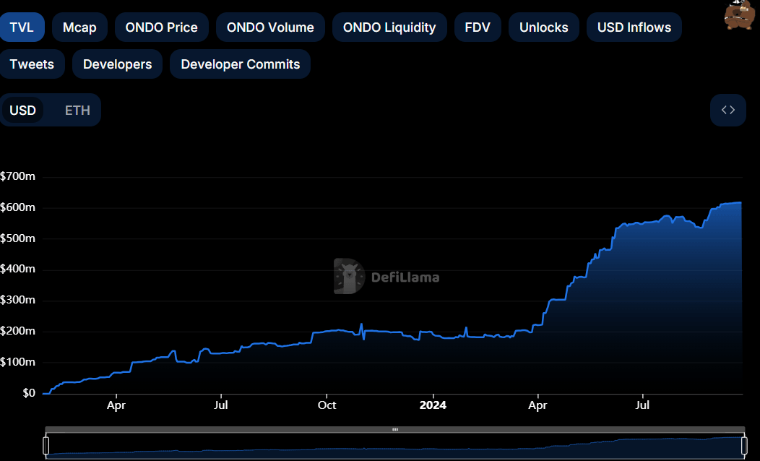Toggle the TVL chart metric
Viewport: 760px width, 461px height.
pyautogui.click(x=22, y=27)
